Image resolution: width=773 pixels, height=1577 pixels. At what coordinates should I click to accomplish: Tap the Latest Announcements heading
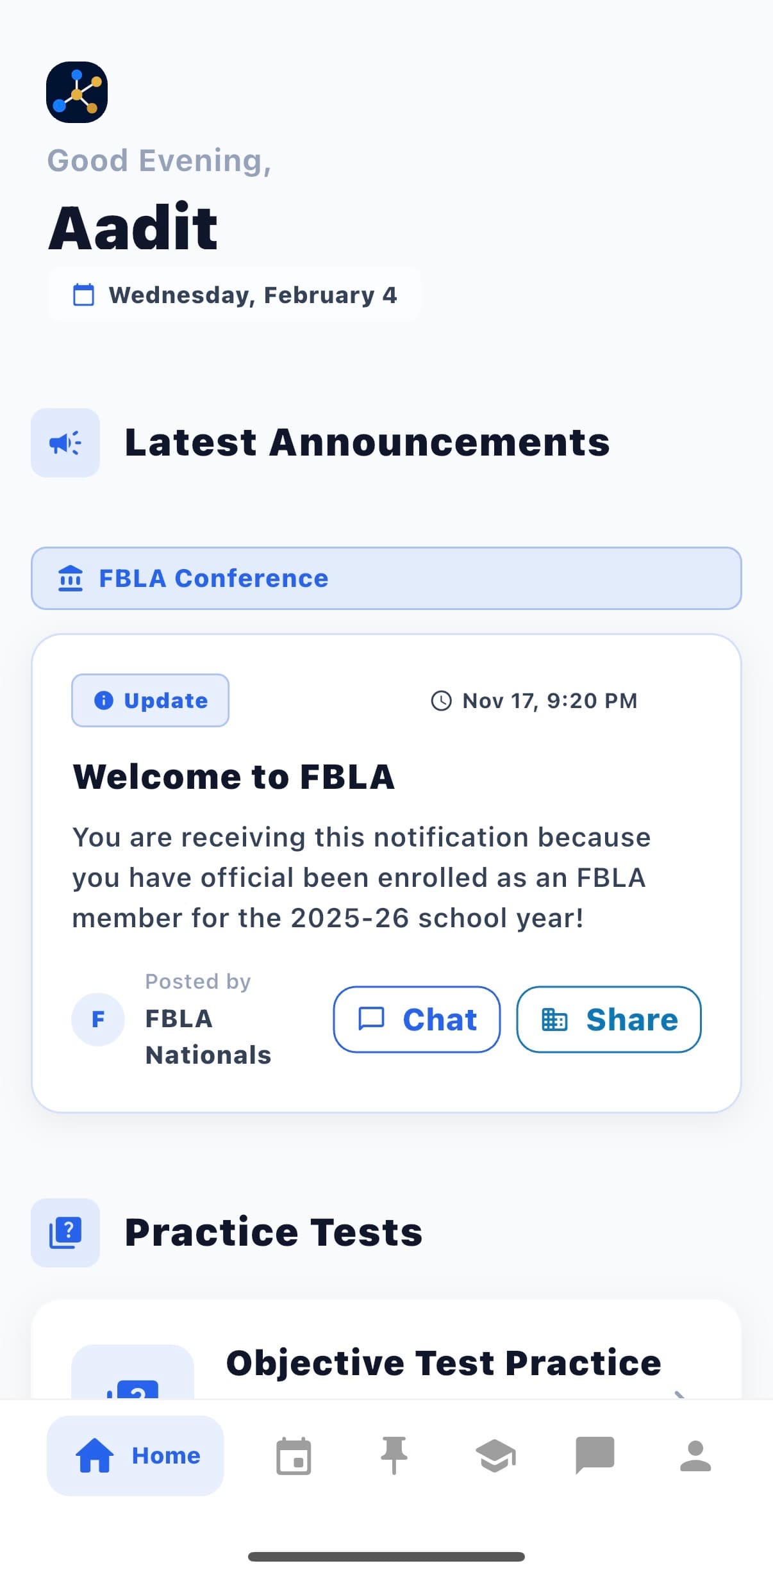[x=367, y=443]
